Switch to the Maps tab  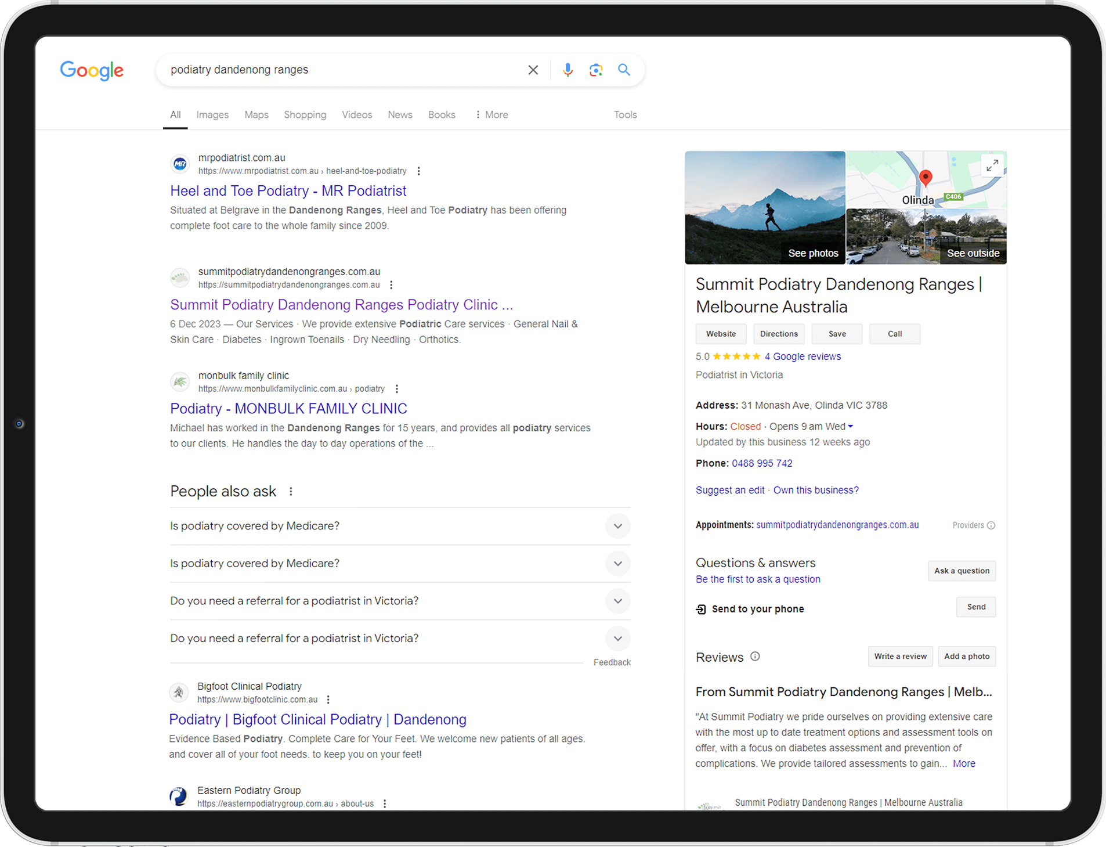point(256,115)
